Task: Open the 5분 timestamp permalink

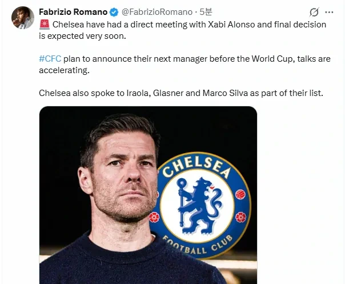Action: (206, 12)
